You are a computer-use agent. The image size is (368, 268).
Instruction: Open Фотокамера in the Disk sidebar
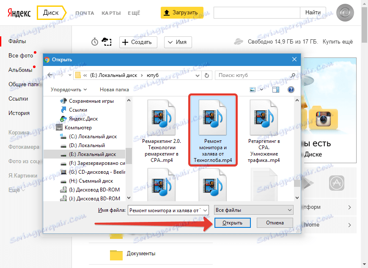coord(24,147)
